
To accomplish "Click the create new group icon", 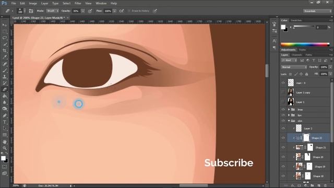I will click(312, 186).
